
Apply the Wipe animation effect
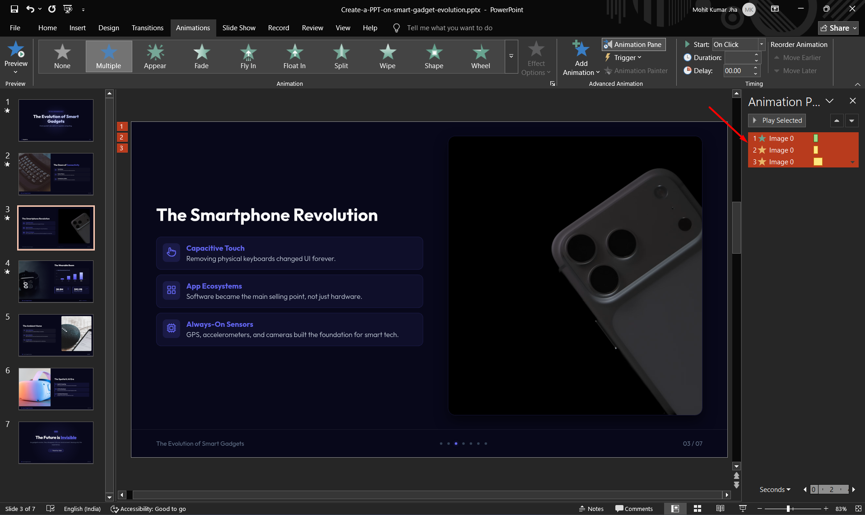pos(387,56)
